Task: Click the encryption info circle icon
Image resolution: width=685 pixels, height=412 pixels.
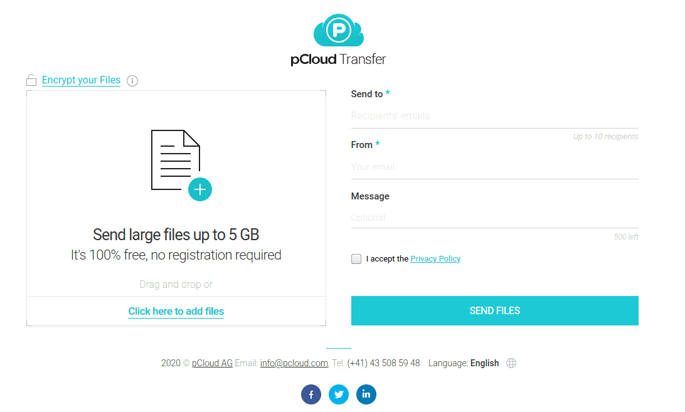Action: coord(132,80)
